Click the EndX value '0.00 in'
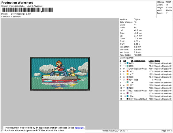The image size is (173, 133). pyautogui.click(x=137, y=41)
